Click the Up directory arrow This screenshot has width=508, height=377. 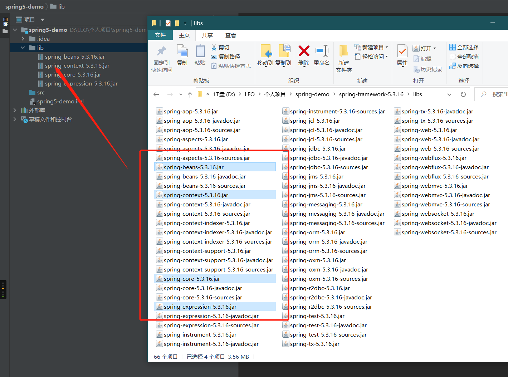point(190,94)
